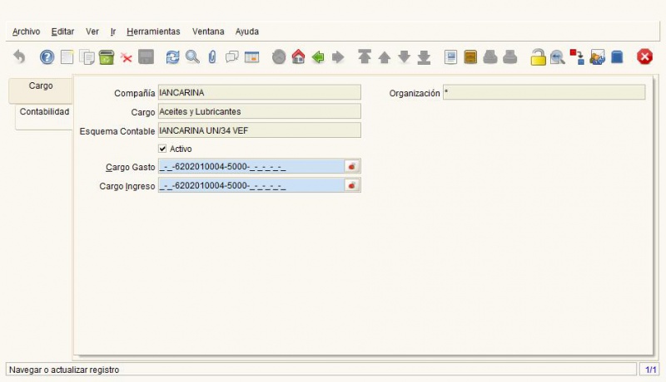Open the Herramientas menu
The image size is (666, 382).
(153, 32)
